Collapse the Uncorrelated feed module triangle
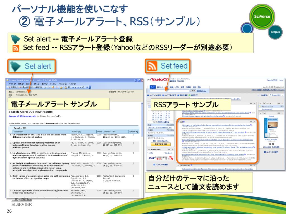Viewport: 286px width, 214px height. tap(178, 166)
